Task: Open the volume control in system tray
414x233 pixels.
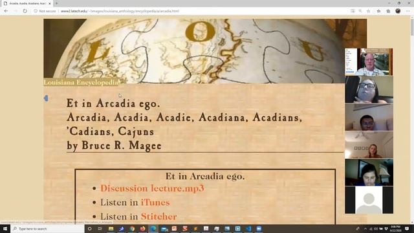Action: point(376,228)
